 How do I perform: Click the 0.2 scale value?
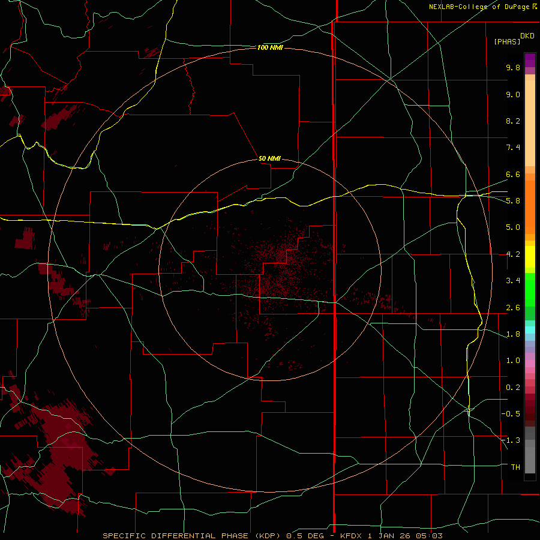click(x=513, y=388)
